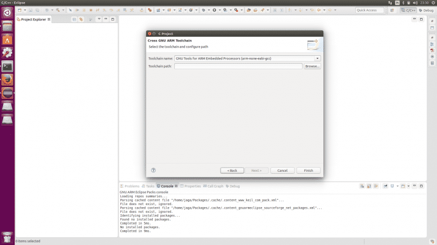The height and width of the screenshot is (245, 437).
Task: Click the Build hammer icon
Action: pyautogui.click(x=58, y=10)
